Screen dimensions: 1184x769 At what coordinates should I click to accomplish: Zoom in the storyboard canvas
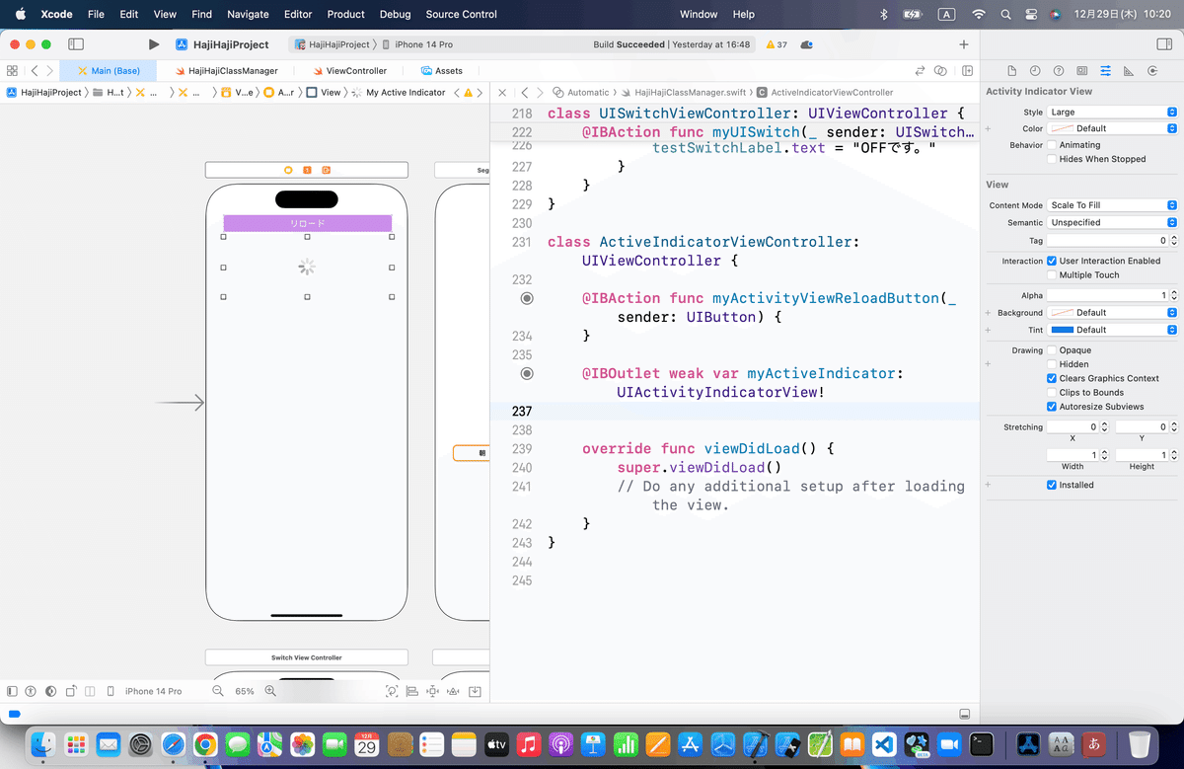tap(269, 692)
